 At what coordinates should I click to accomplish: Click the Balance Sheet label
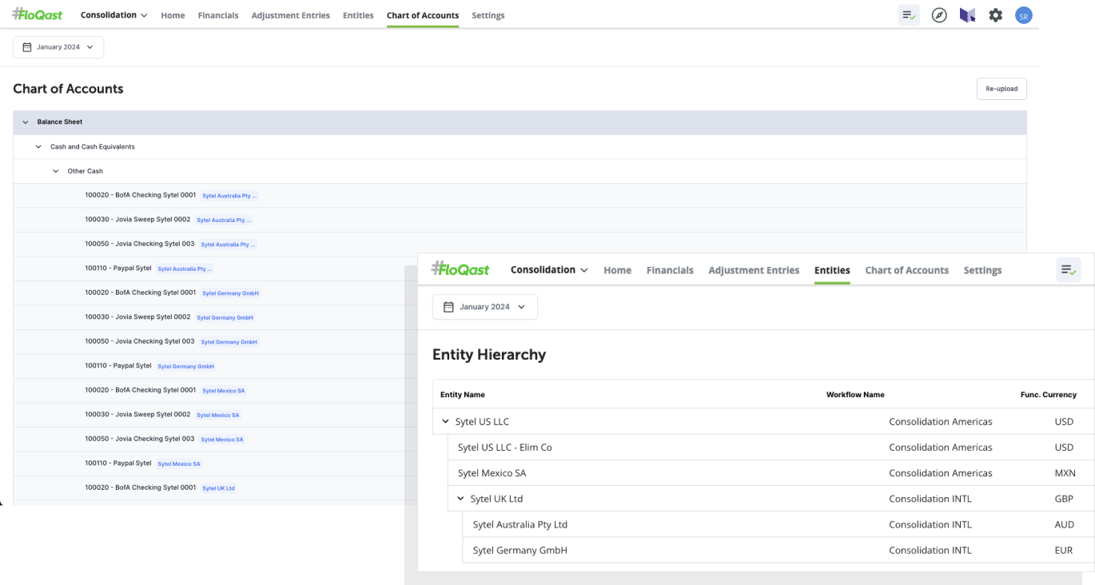point(60,122)
